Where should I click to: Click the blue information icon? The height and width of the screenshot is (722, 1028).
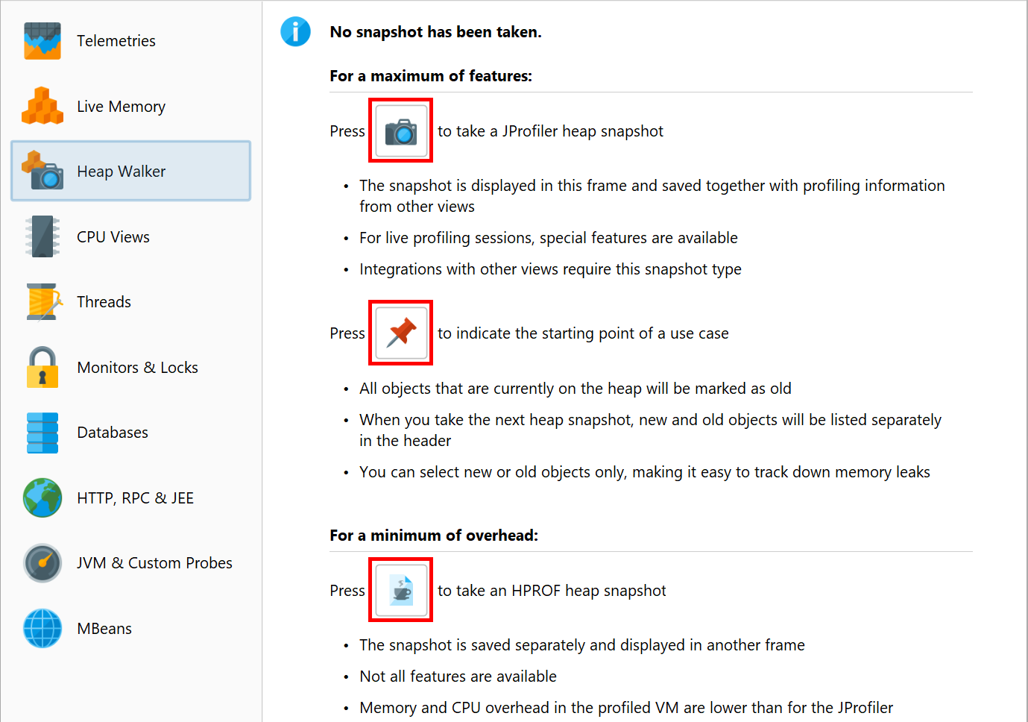point(295,31)
